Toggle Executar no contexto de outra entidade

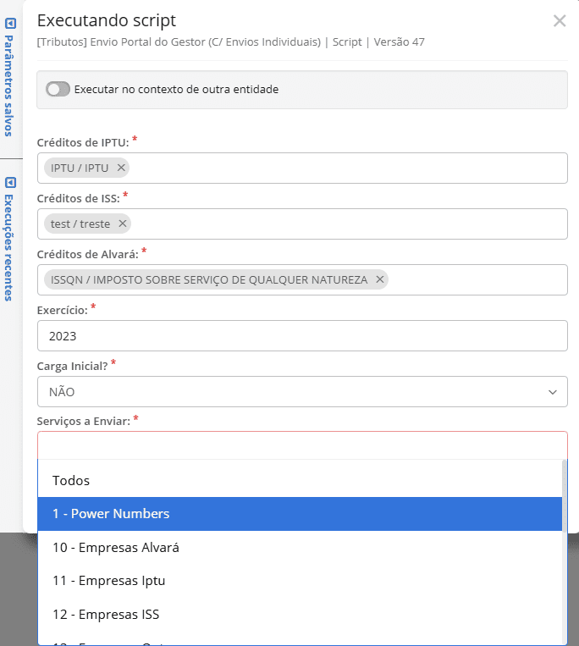[58, 89]
